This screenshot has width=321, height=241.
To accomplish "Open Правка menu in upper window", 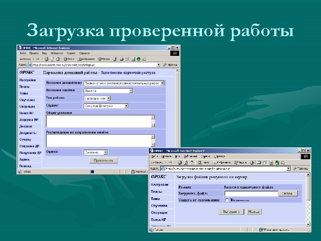I will click(34, 53).
